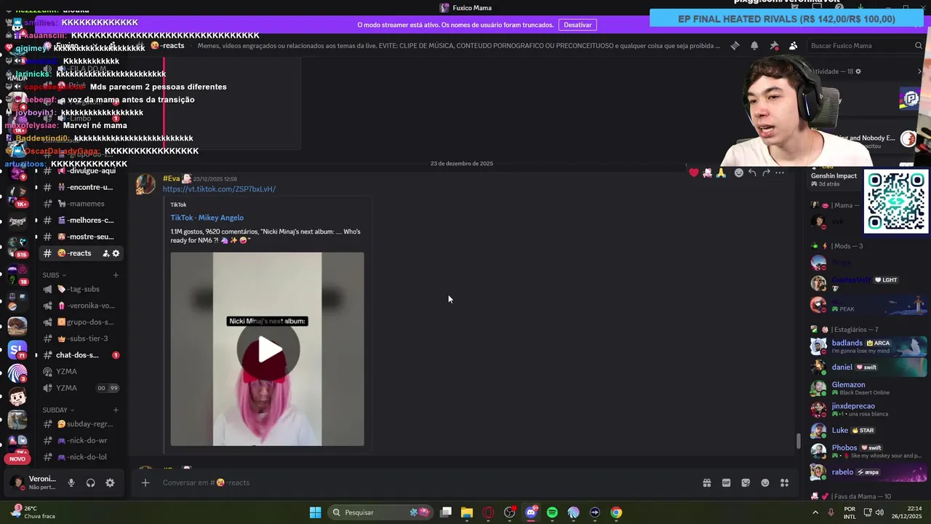Expand activity panel chevron

[x=919, y=71]
